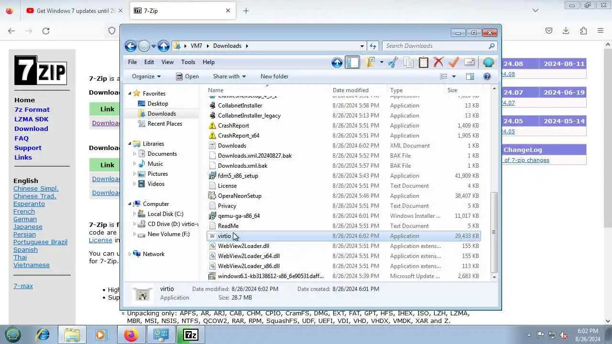
Task: Select the CollabnetInstaller_legacy file
Action: [x=249, y=116]
